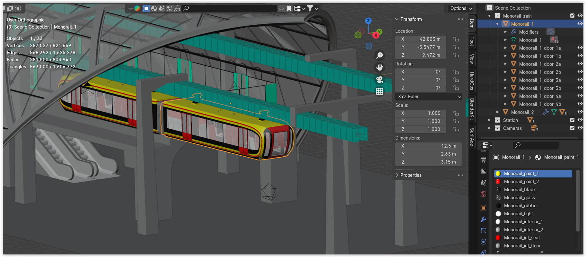Click the Rotation Y field 0°

(x=421, y=80)
